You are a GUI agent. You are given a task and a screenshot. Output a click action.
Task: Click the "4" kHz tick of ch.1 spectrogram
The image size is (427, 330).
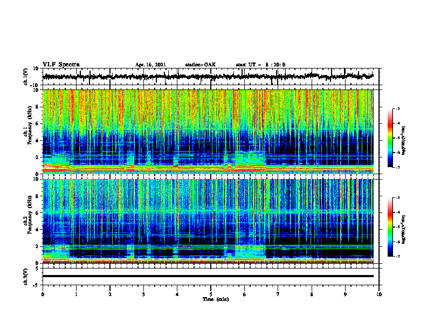(x=37, y=141)
